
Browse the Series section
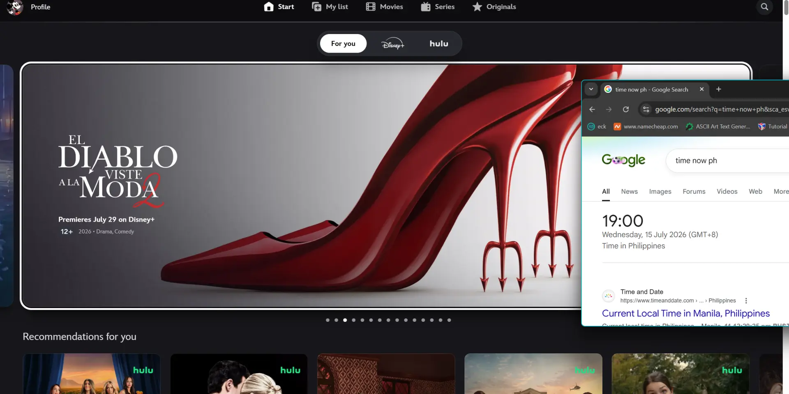pyautogui.click(x=438, y=7)
